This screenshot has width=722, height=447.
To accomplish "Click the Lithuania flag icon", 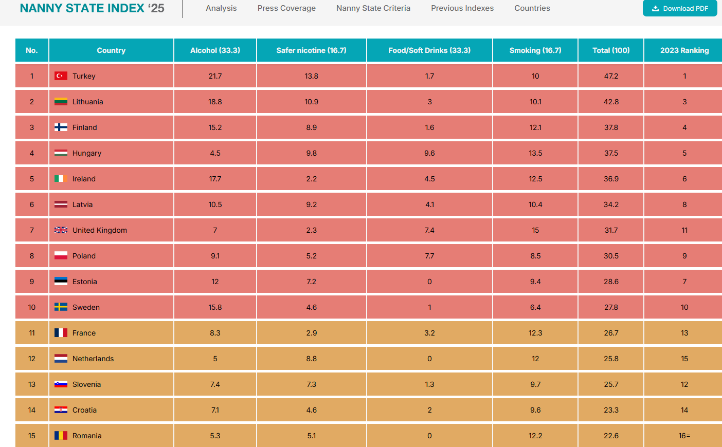I will [61, 102].
